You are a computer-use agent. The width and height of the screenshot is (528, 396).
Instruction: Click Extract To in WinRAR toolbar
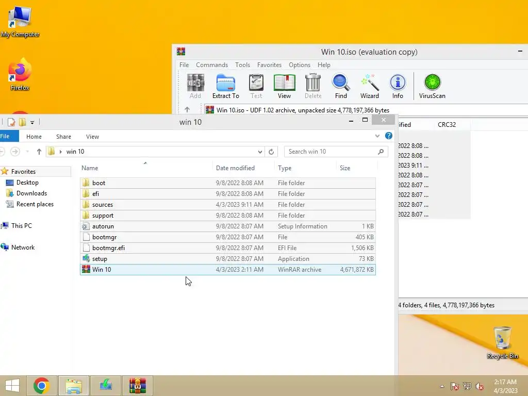(x=226, y=87)
